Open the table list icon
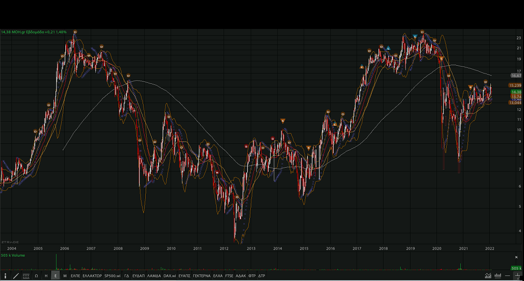This screenshot has width=524, height=281. (x=26, y=276)
